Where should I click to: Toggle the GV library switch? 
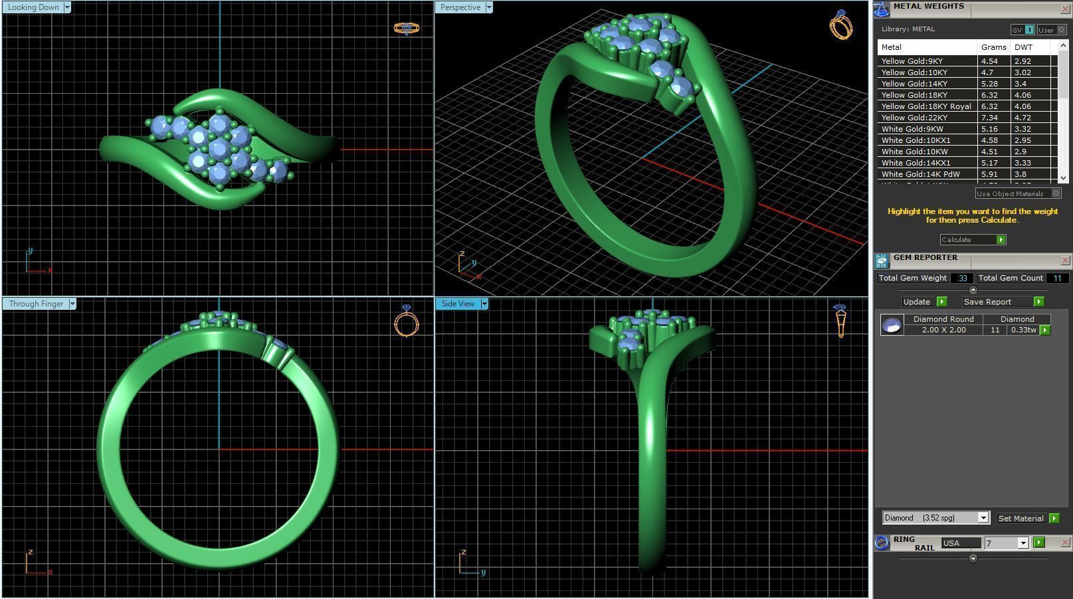click(x=1023, y=30)
